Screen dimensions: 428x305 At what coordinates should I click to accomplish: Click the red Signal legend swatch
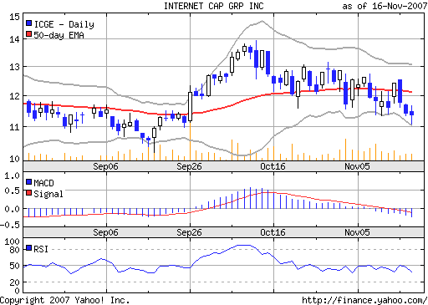click(28, 193)
